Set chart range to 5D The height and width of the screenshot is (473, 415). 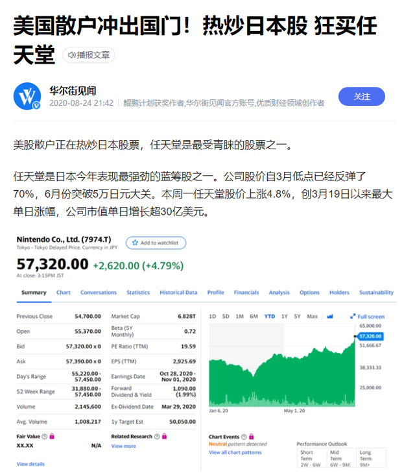226,316
